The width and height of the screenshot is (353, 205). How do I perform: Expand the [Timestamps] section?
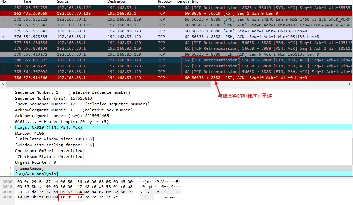coord(10,168)
